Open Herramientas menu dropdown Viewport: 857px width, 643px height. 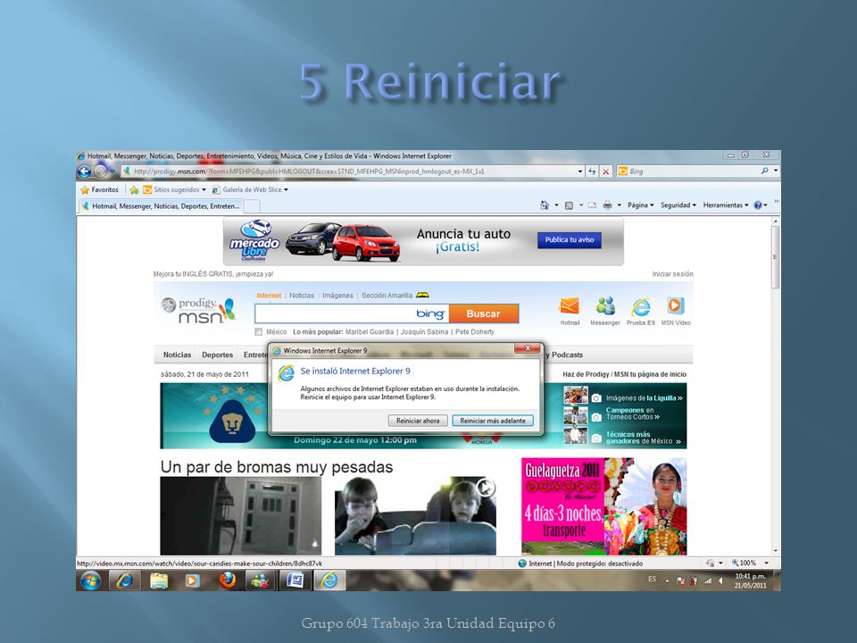click(x=726, y=205)
